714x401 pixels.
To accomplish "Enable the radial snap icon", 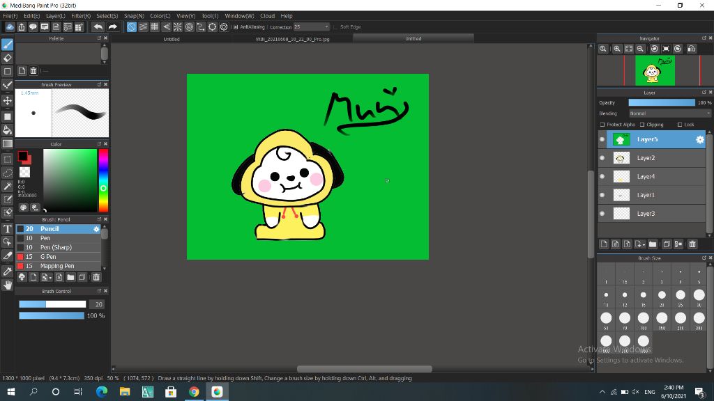I will point(178,27).
